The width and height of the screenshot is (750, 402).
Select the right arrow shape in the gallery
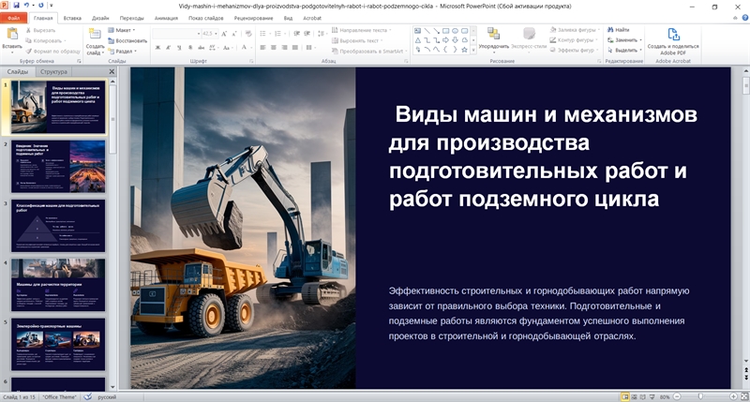(445, 40)
